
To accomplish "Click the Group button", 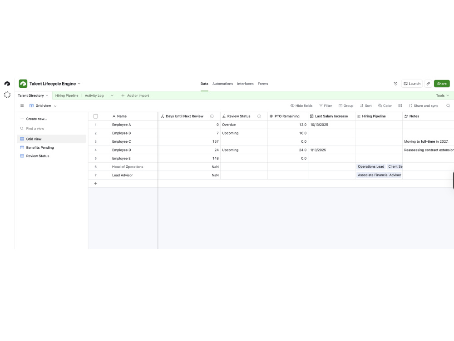I will [346, 105].
